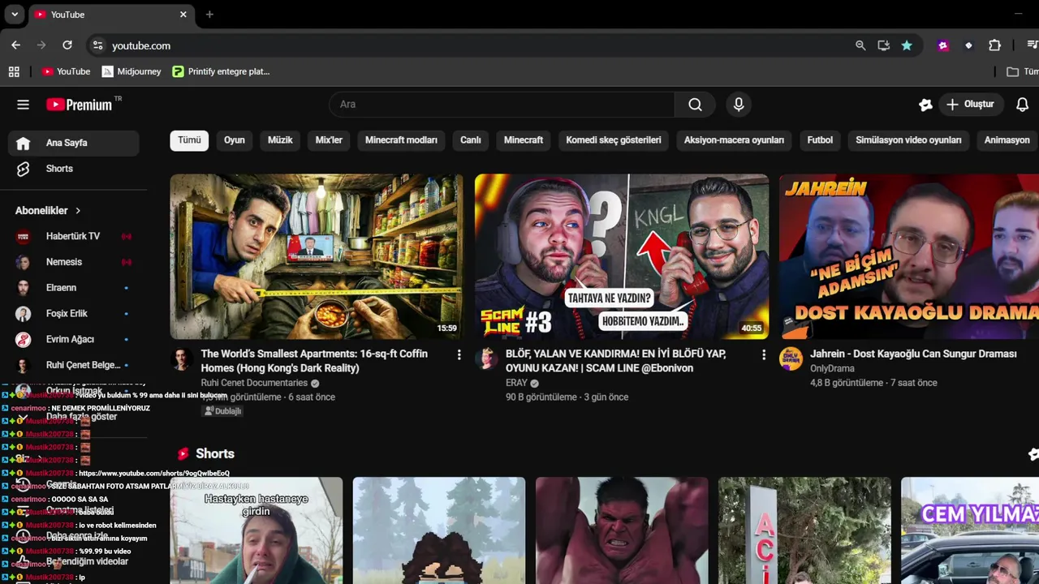Expand the tab search dropdown arrow
Image resolution: width=1039 pixels, height=584 pixels.
pyautogui.click(x=14, y=15)
